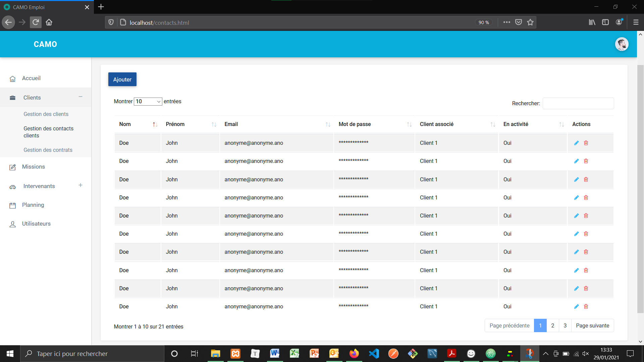Delete the last contact row via trash icon
This screenshot has height=362, width=644.
pos(586,307)
